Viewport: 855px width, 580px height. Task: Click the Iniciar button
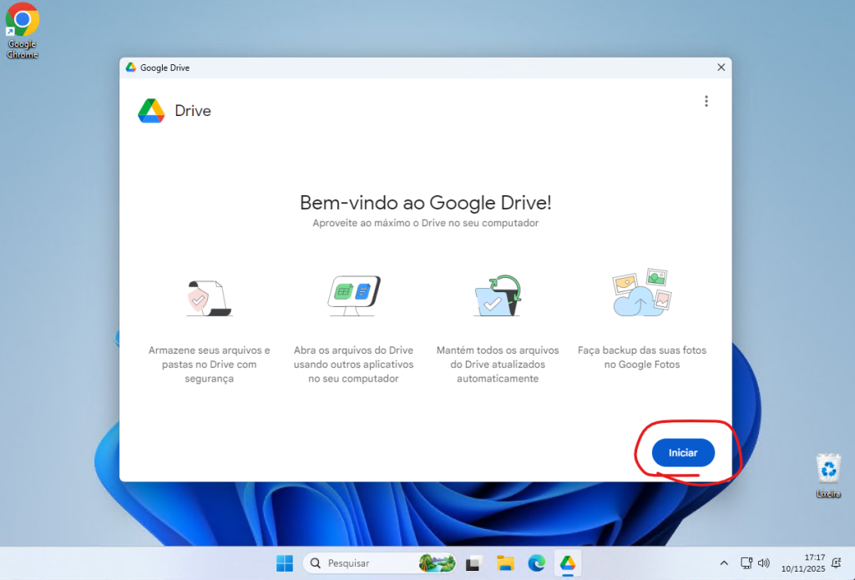pyautogui.click(x=683, y=452)
